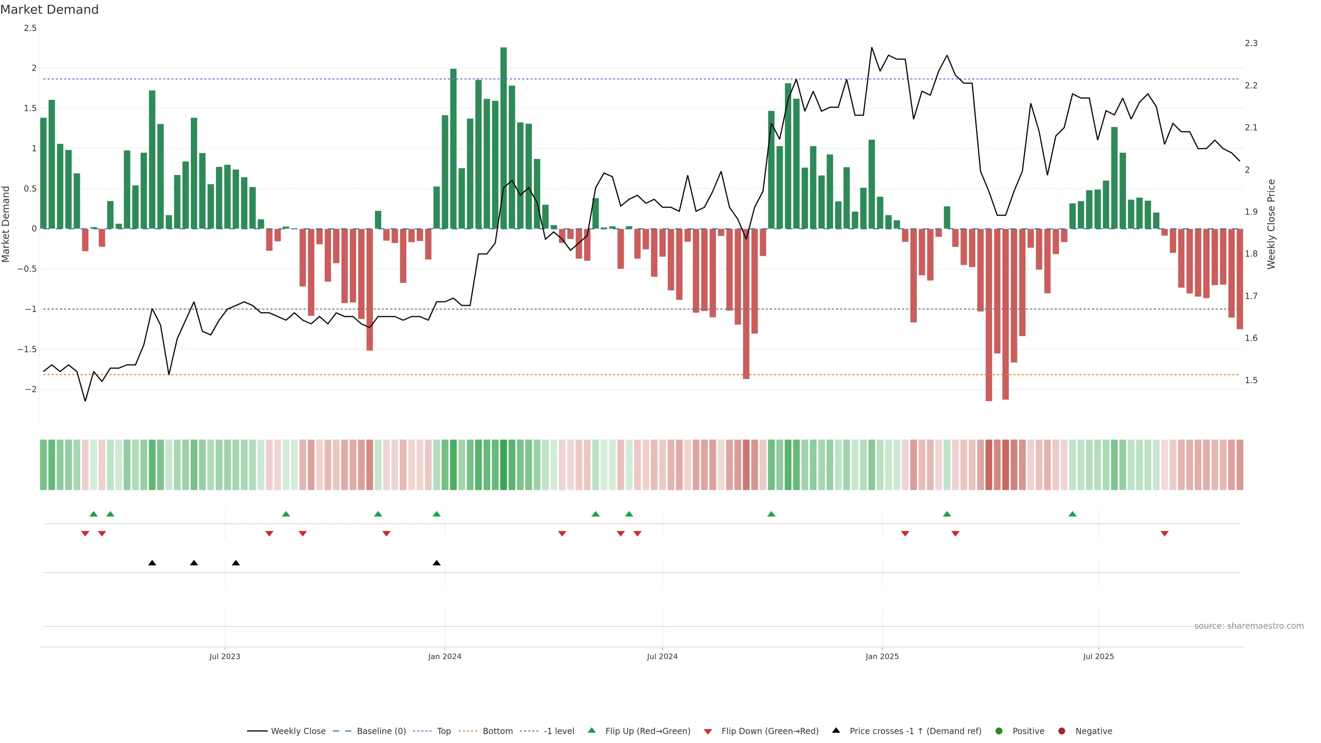Viewport: 1321px width, 743px height.
Task: Click the Jan 2025 x-axis label
Action: [882, 656]
